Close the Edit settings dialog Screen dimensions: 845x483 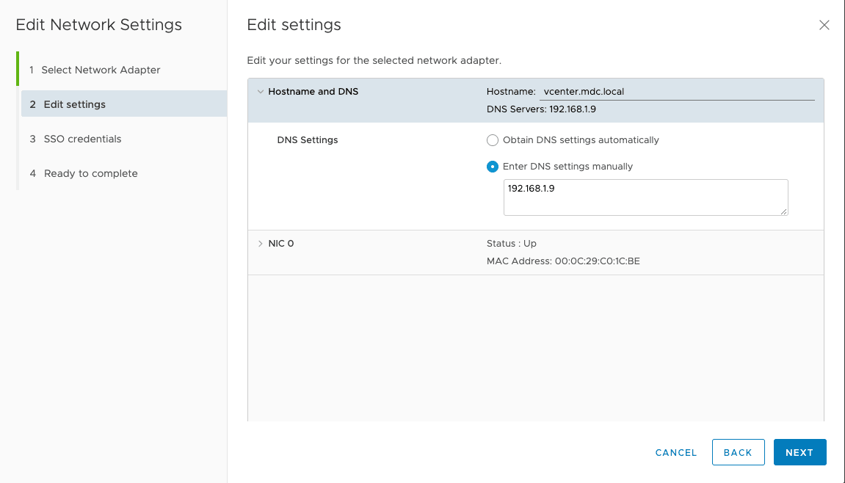pos(824,25)
